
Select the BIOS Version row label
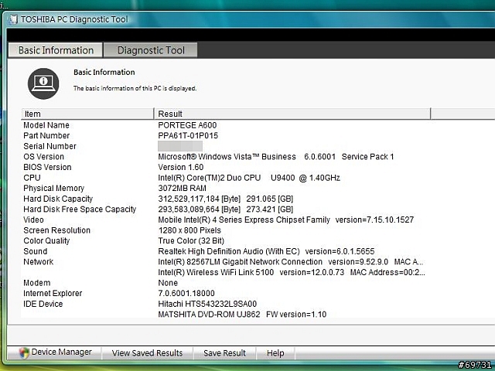[47, 167]
